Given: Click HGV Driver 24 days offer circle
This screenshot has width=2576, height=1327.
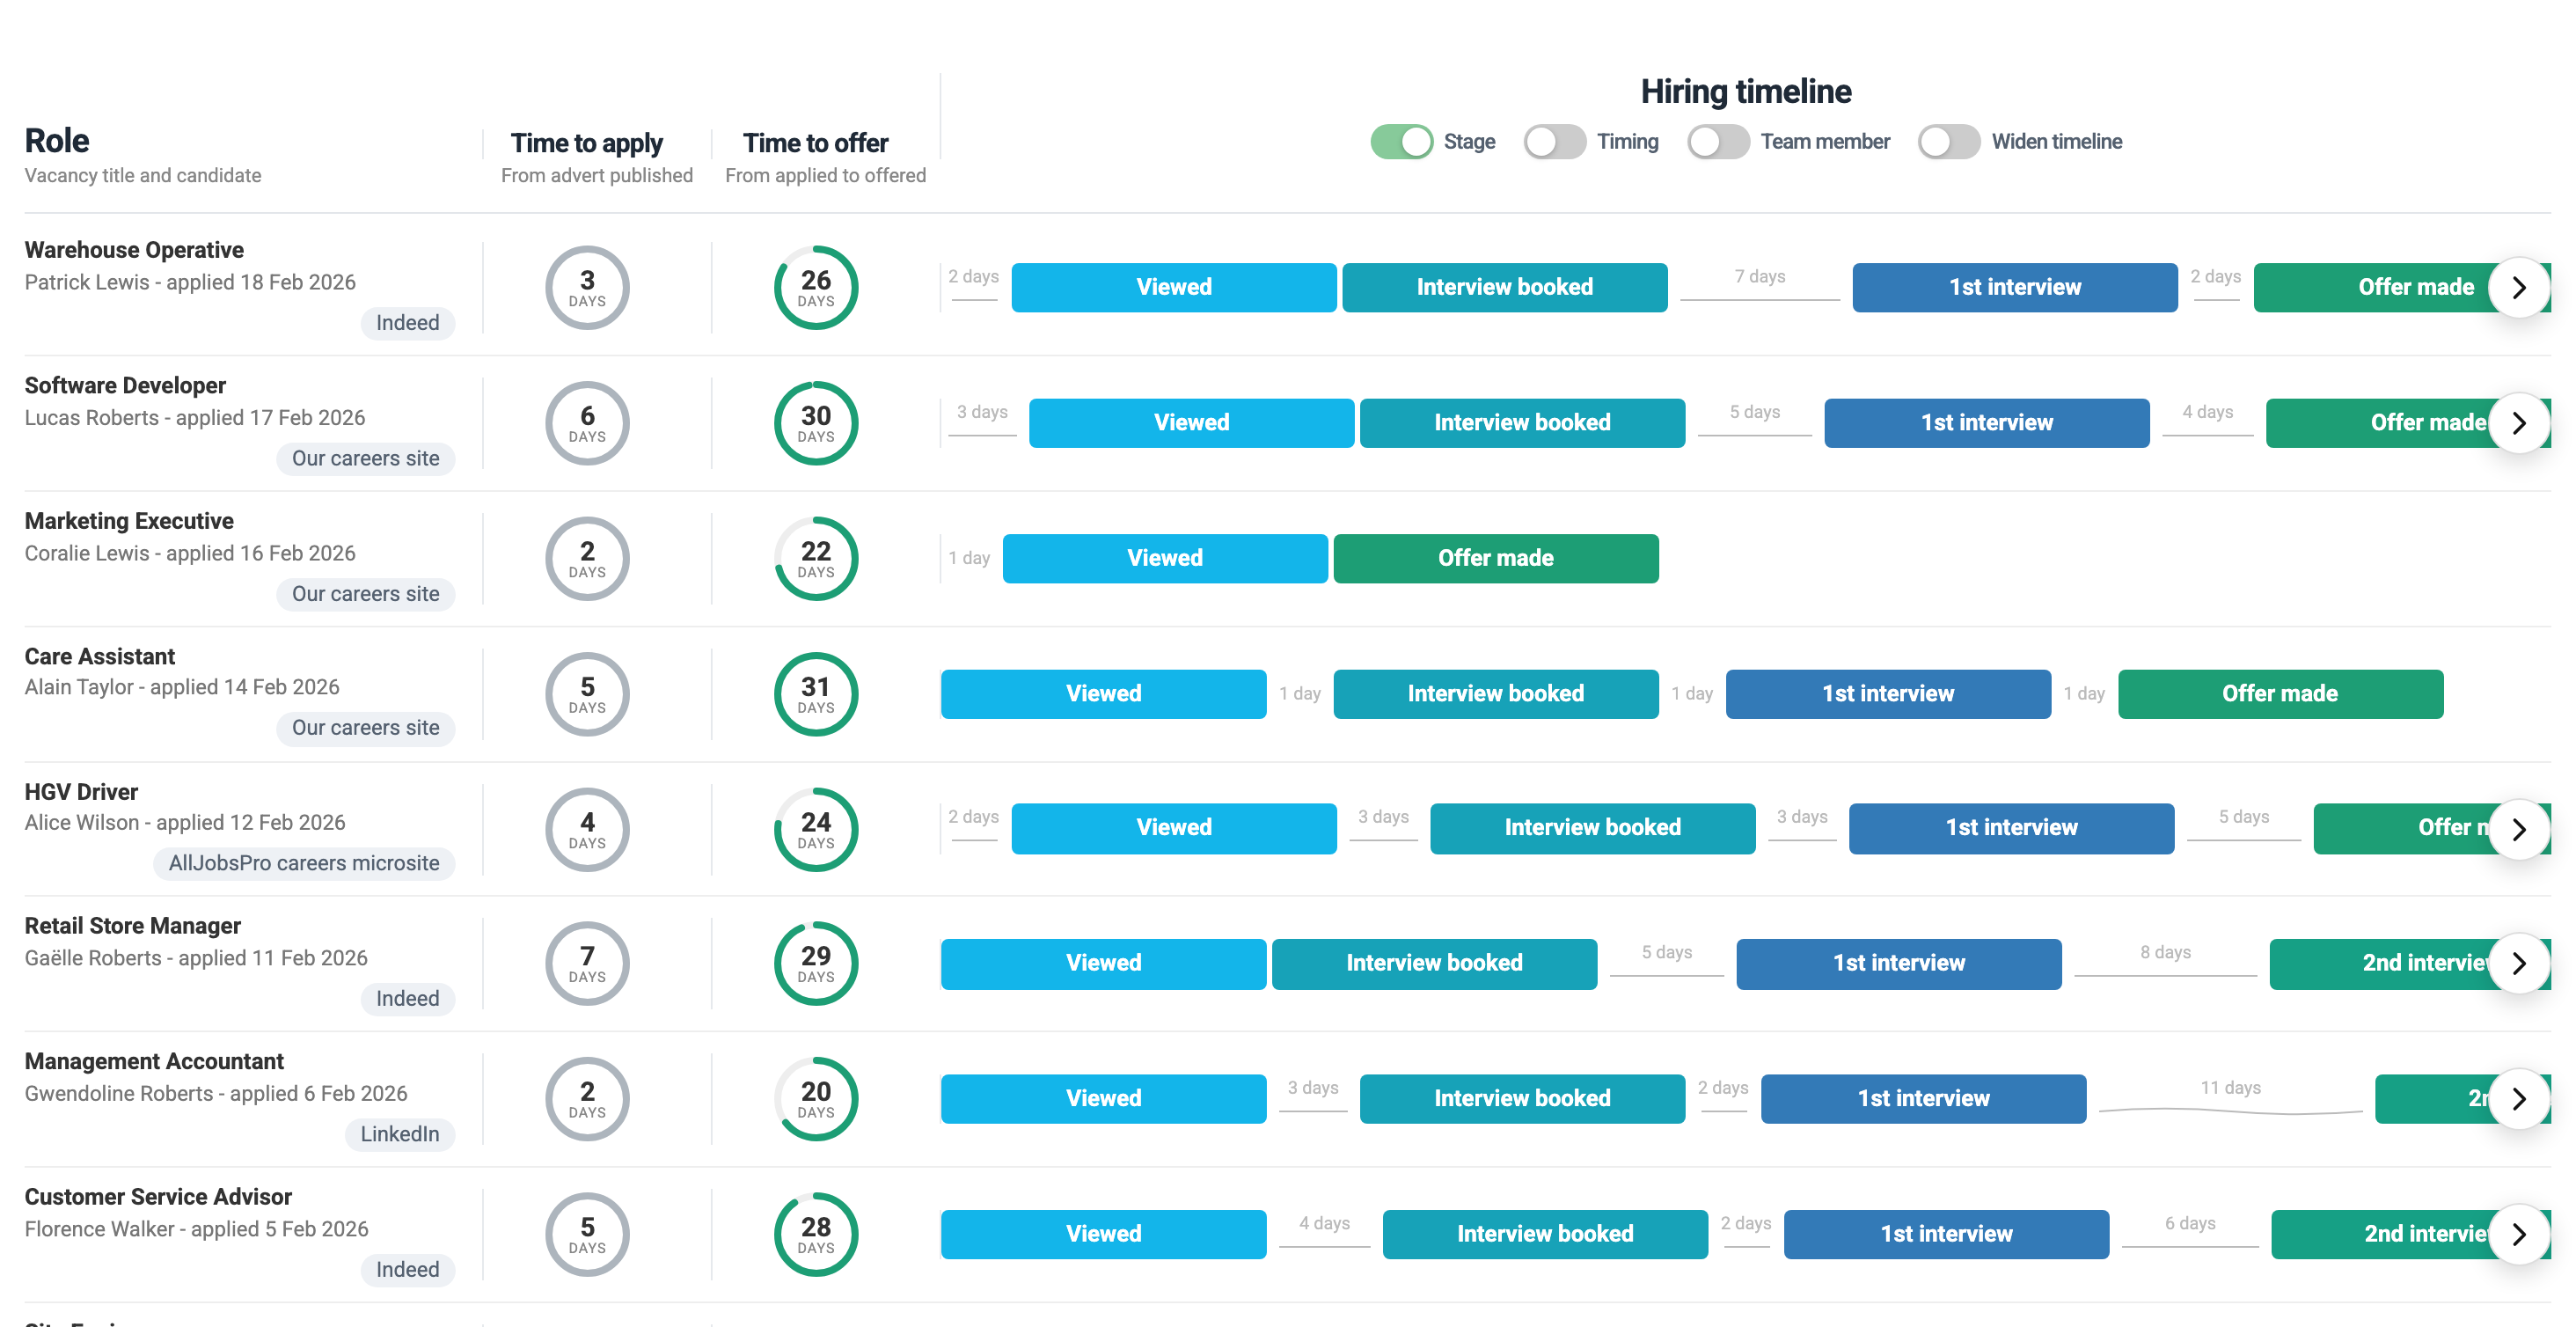Looking at the screenshot, I should coord(815,830).
